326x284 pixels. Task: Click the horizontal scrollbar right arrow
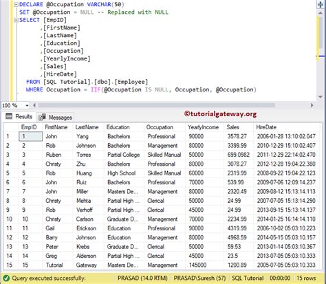click(x=312, y=105)
